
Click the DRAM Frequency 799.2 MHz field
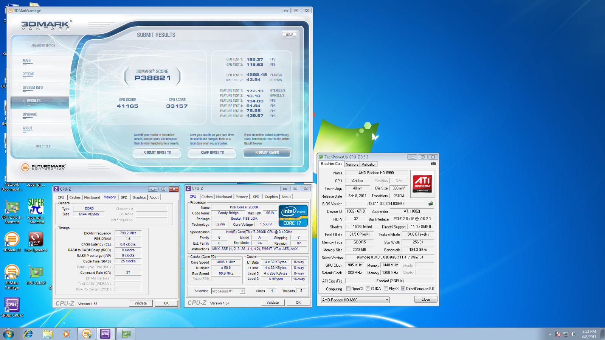pos(128,233)
